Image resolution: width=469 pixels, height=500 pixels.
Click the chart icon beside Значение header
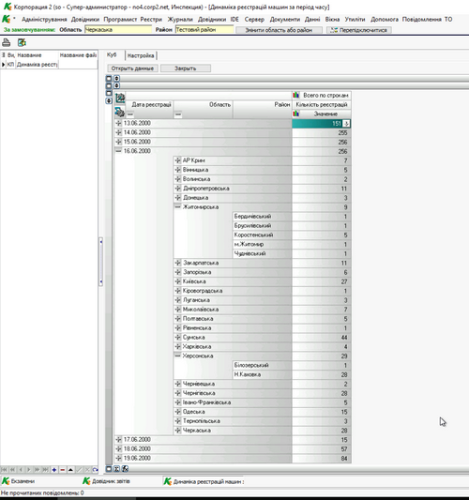pos(296,114)
